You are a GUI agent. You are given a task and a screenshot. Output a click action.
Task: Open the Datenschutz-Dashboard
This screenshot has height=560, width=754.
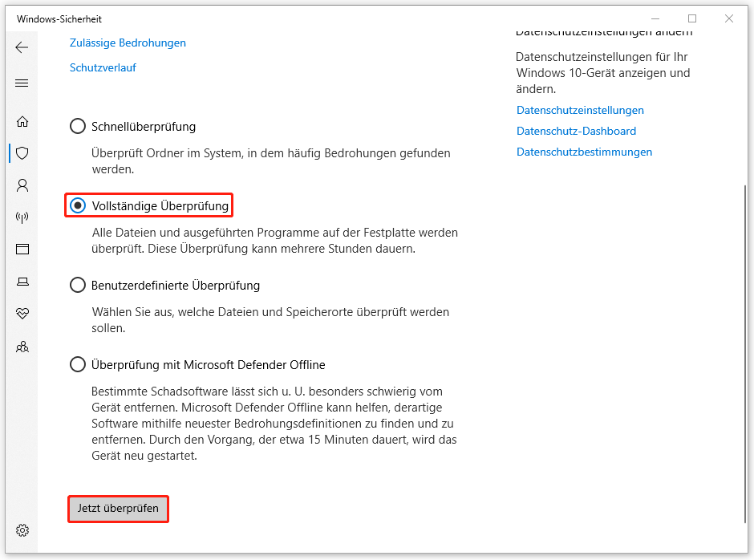577,131
